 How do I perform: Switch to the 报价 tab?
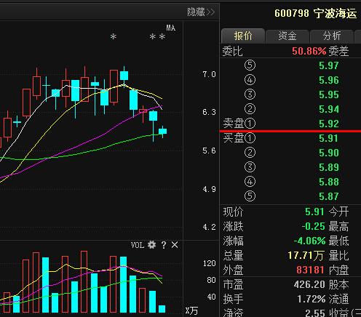(243, 36)
